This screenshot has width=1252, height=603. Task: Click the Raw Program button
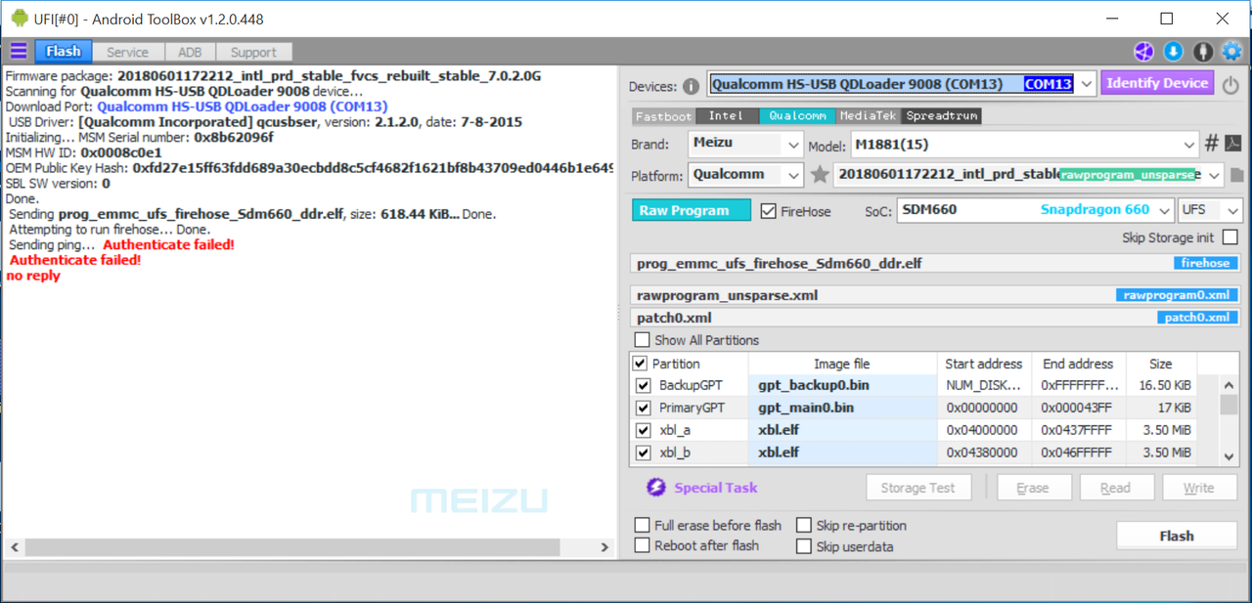point(692,210)
